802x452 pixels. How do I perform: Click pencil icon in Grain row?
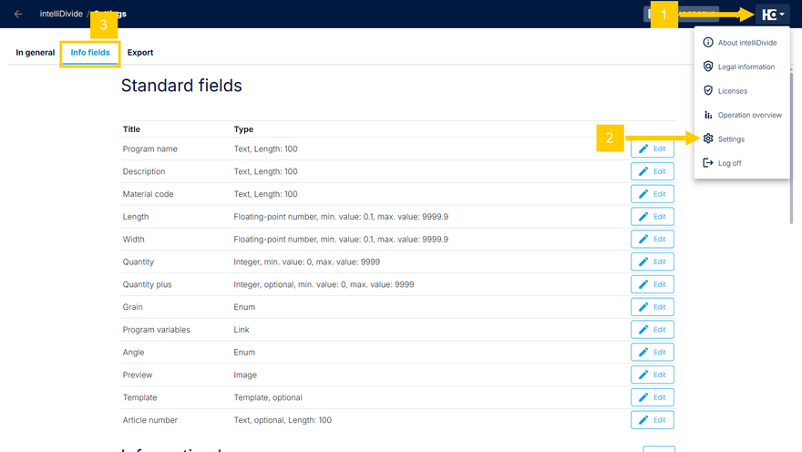[x=643, y=307]
